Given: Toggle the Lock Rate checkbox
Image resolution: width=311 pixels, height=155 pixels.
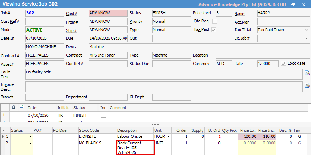Looking at the screenshot, I should coord(283,64).
